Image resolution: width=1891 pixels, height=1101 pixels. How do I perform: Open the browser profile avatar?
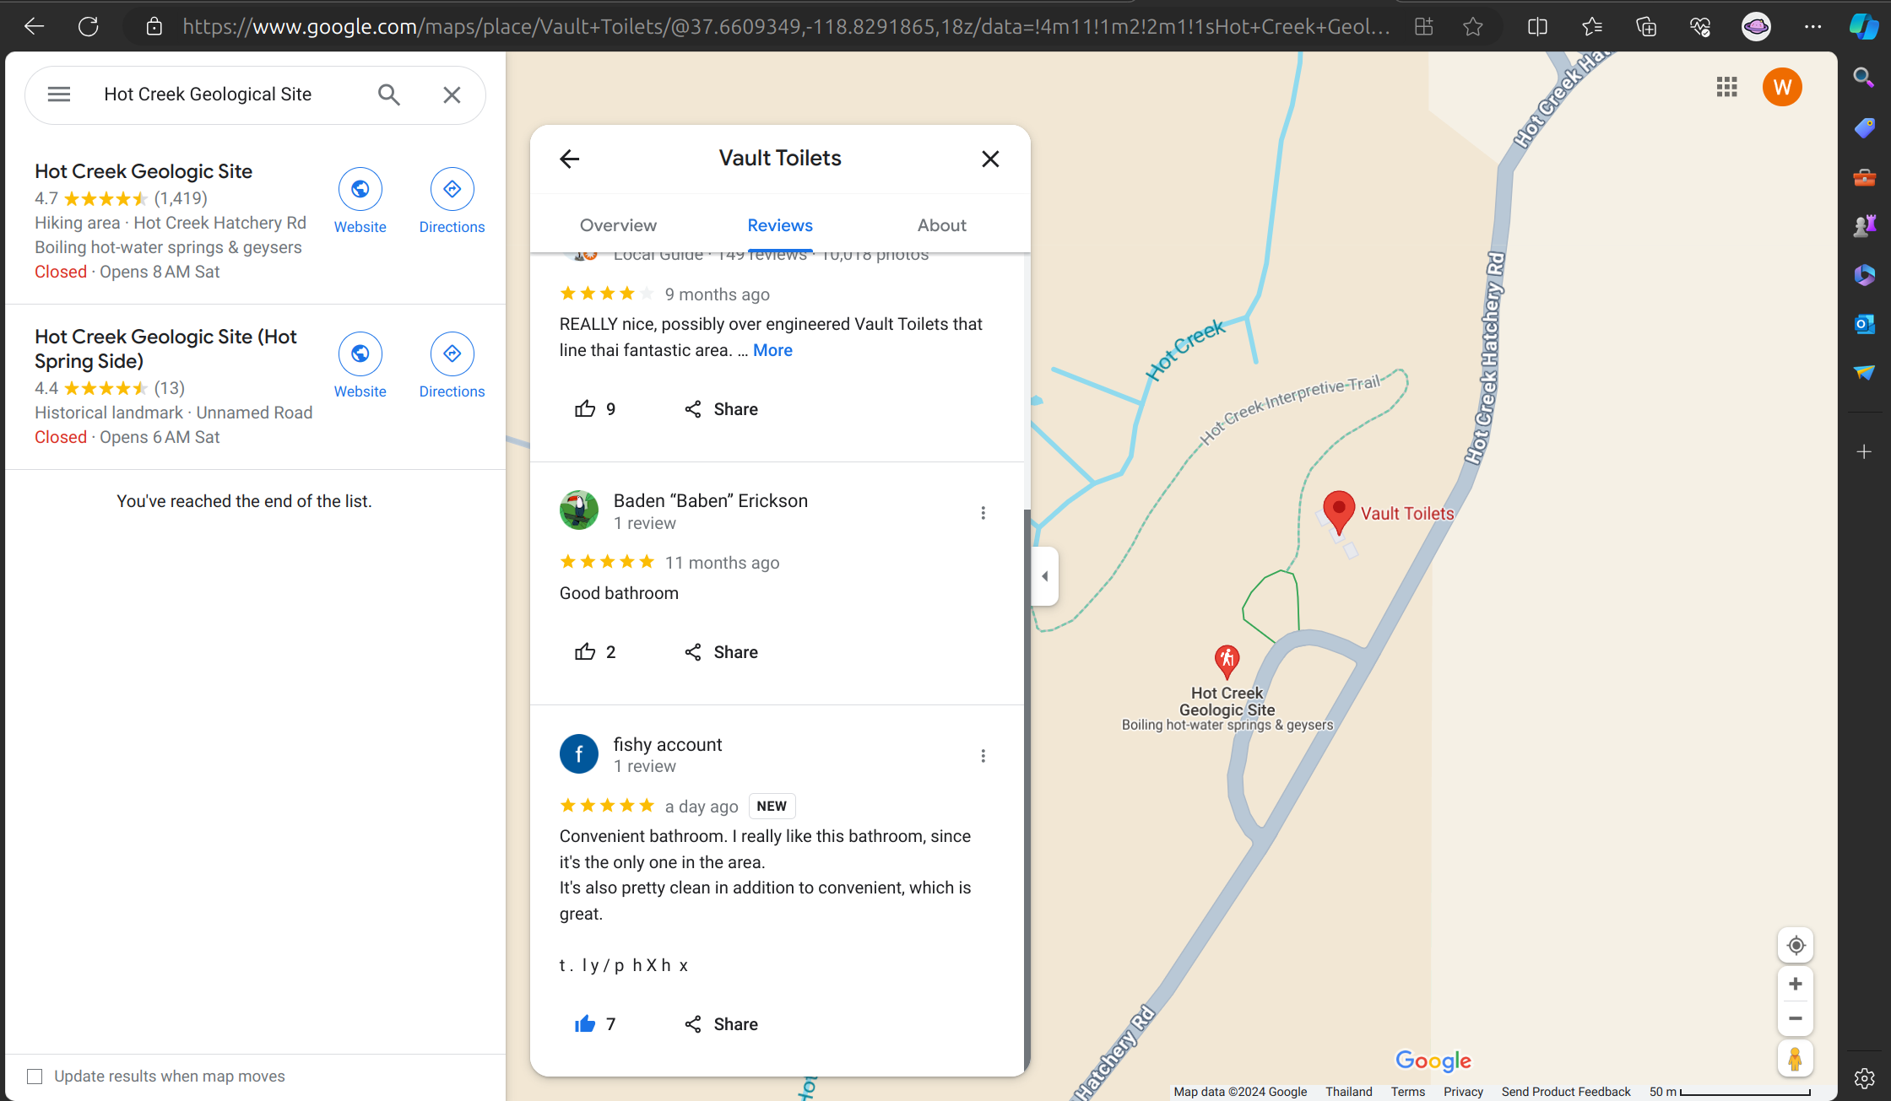click(1756, 27)
